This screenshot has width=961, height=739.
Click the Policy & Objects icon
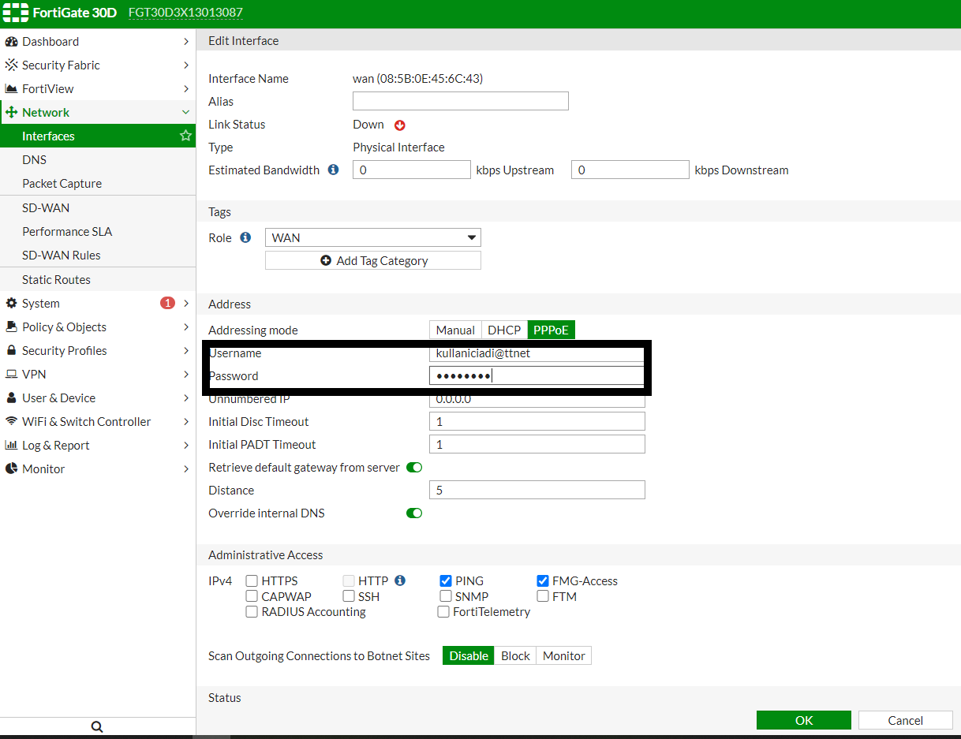coord(11,327)
